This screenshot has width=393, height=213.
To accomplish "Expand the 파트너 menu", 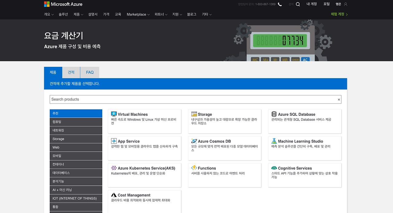I will click(161, 14).
